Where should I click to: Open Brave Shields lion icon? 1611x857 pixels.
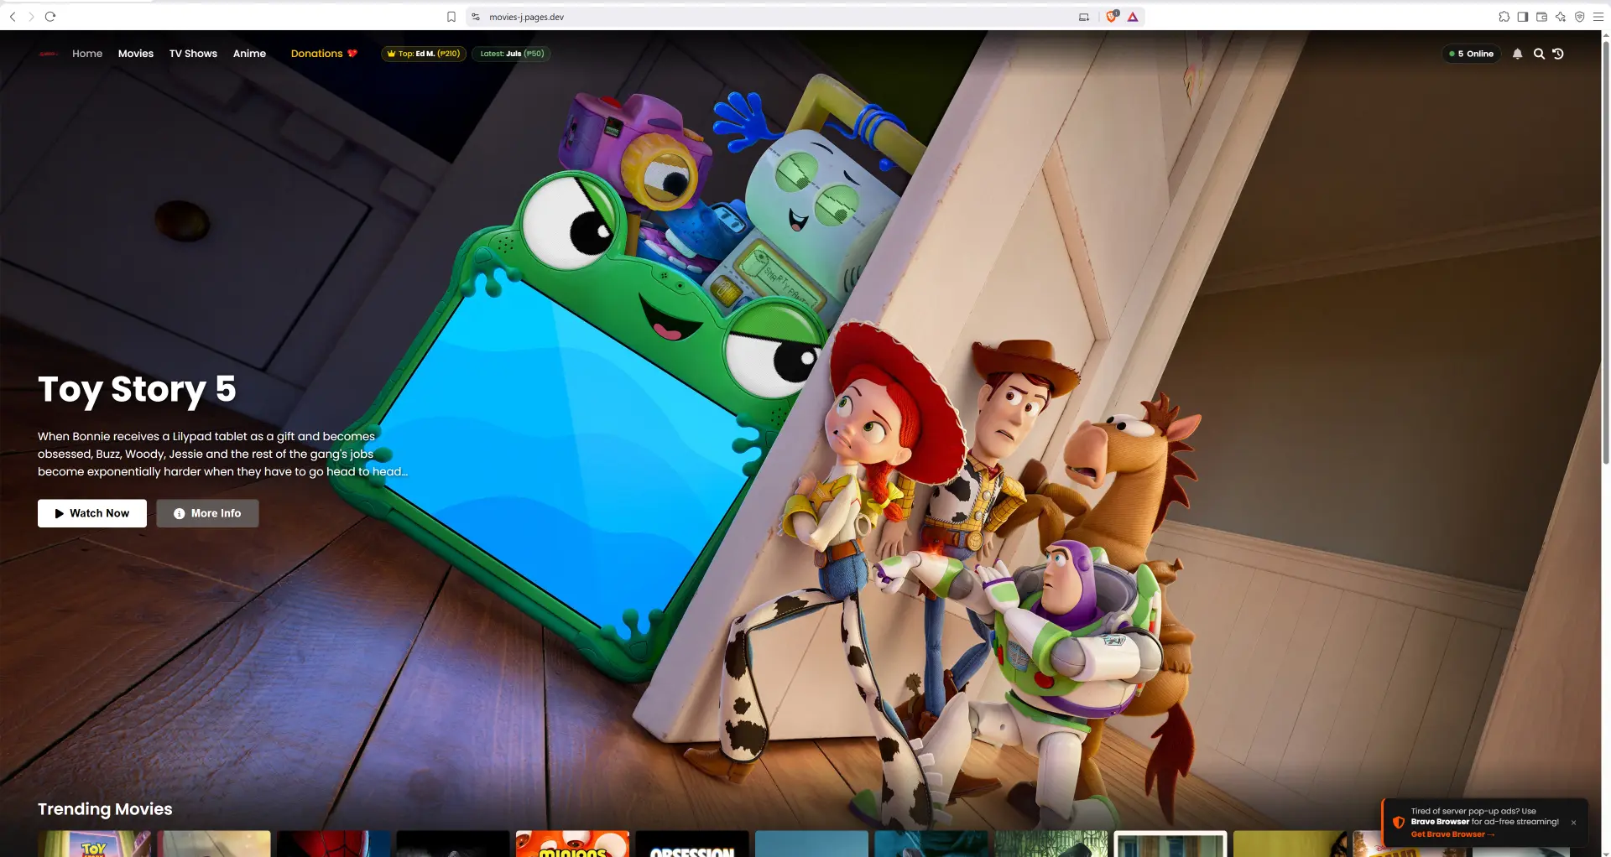(x=1113, y=17)
